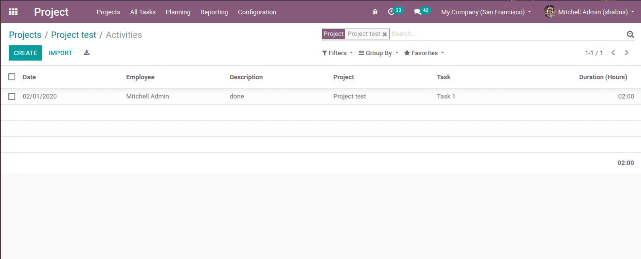Sort by the Project column header
This screenshot has width=641, height=259.
click(343, 77)
